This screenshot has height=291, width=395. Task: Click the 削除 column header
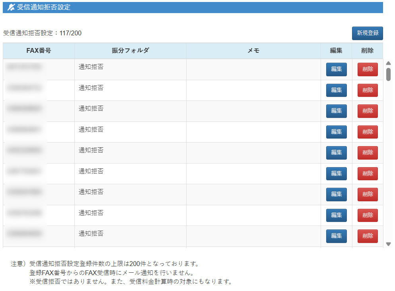coord(368,50)
